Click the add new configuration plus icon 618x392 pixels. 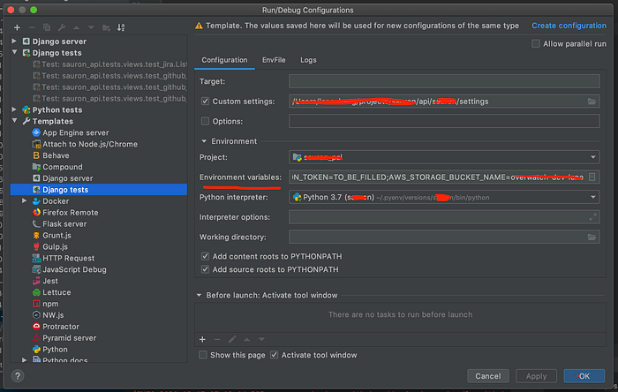click(x=17, y=27)
